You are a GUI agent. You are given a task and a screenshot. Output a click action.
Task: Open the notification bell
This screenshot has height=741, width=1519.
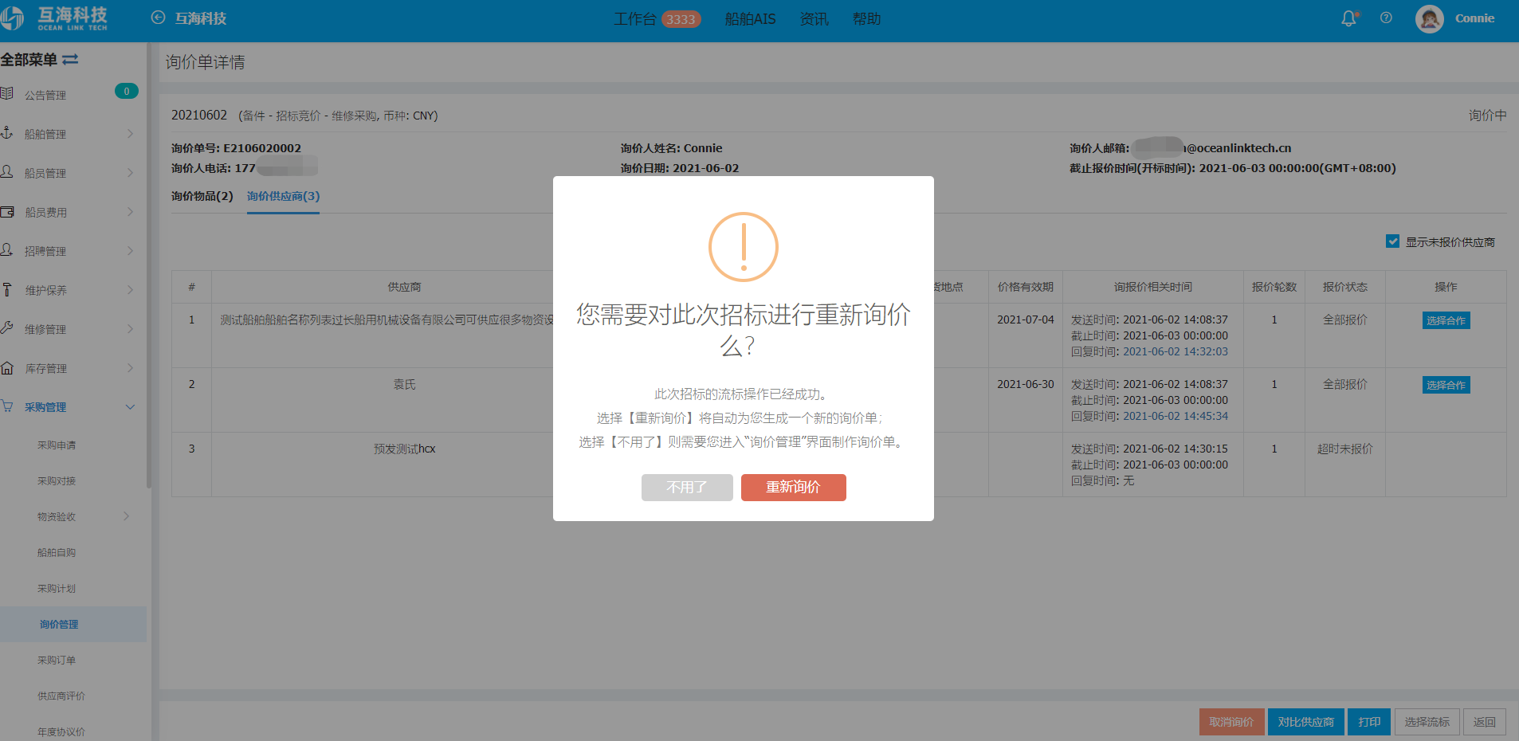pyautogui.click(x=1348, y=18)
